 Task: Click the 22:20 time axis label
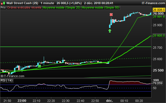(x=51, y=101)
